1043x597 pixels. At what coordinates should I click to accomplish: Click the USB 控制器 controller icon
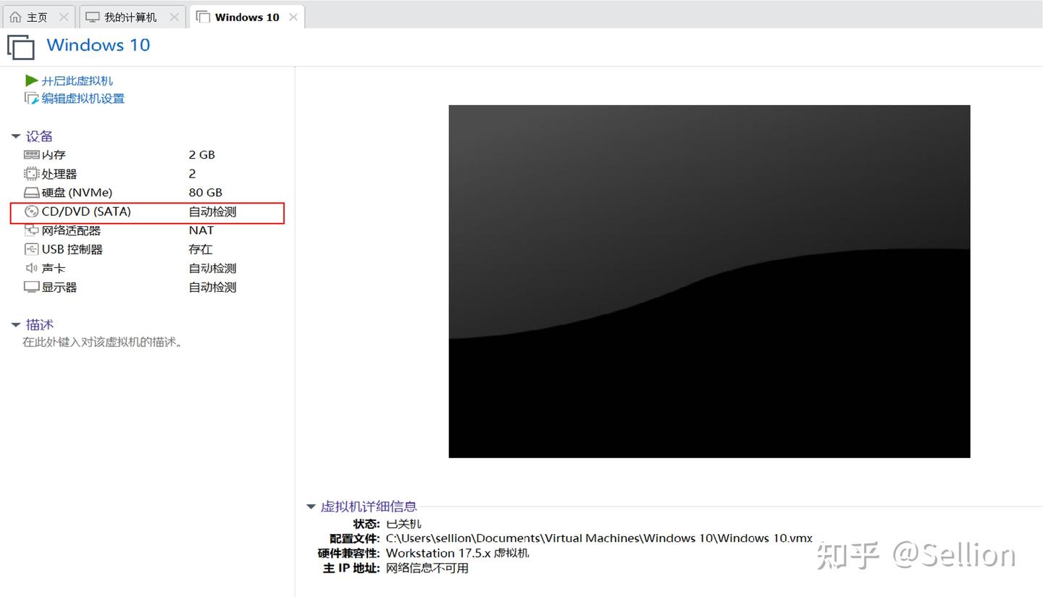click(31, 249)
